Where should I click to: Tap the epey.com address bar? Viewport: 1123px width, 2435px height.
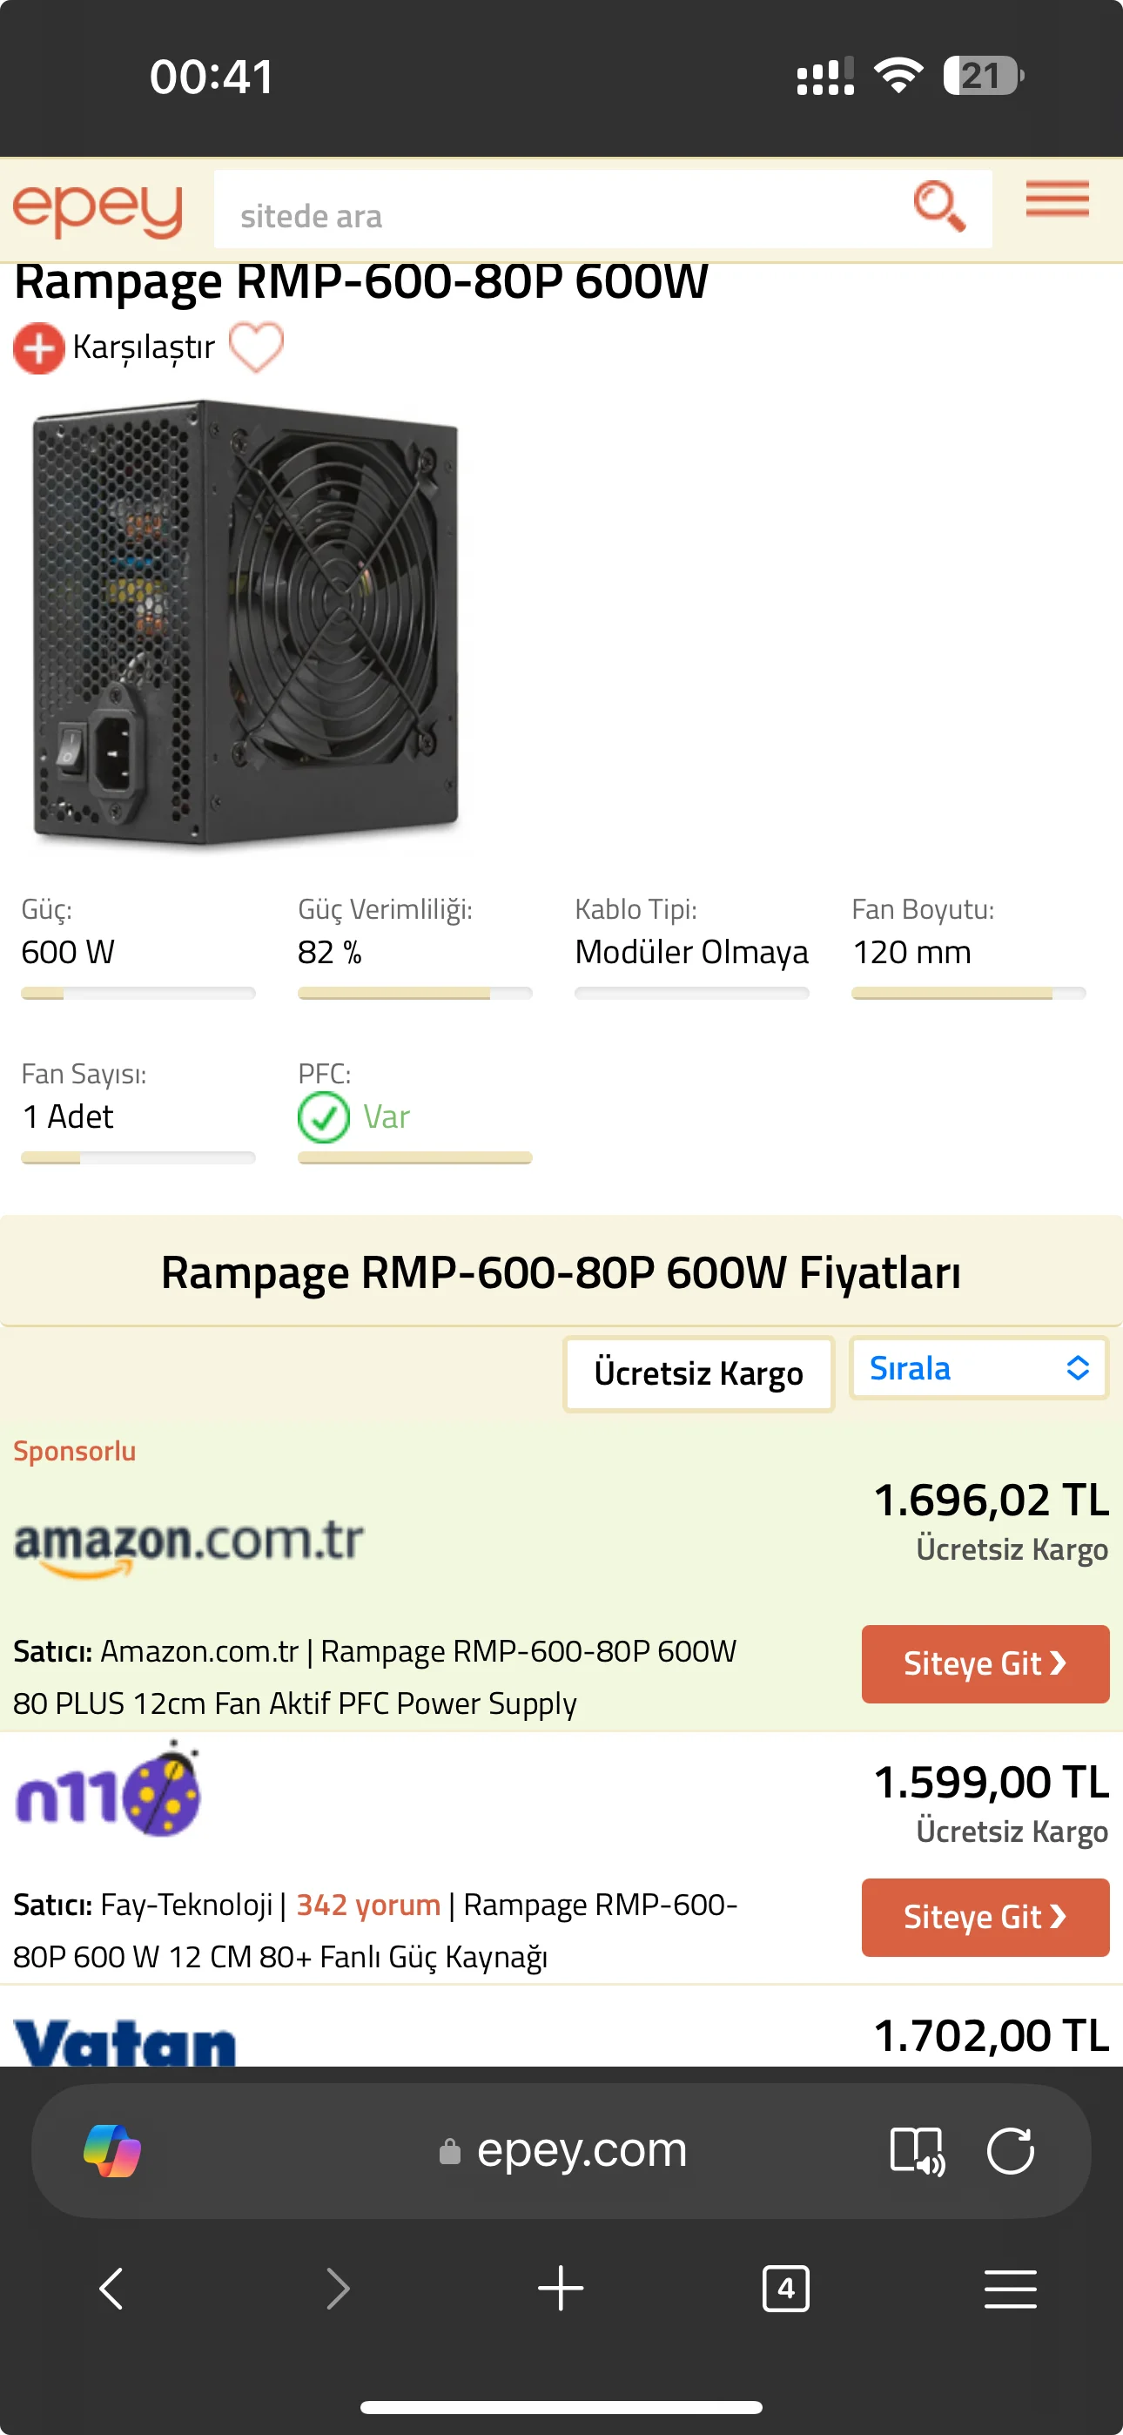click(x=581, y=2150)
